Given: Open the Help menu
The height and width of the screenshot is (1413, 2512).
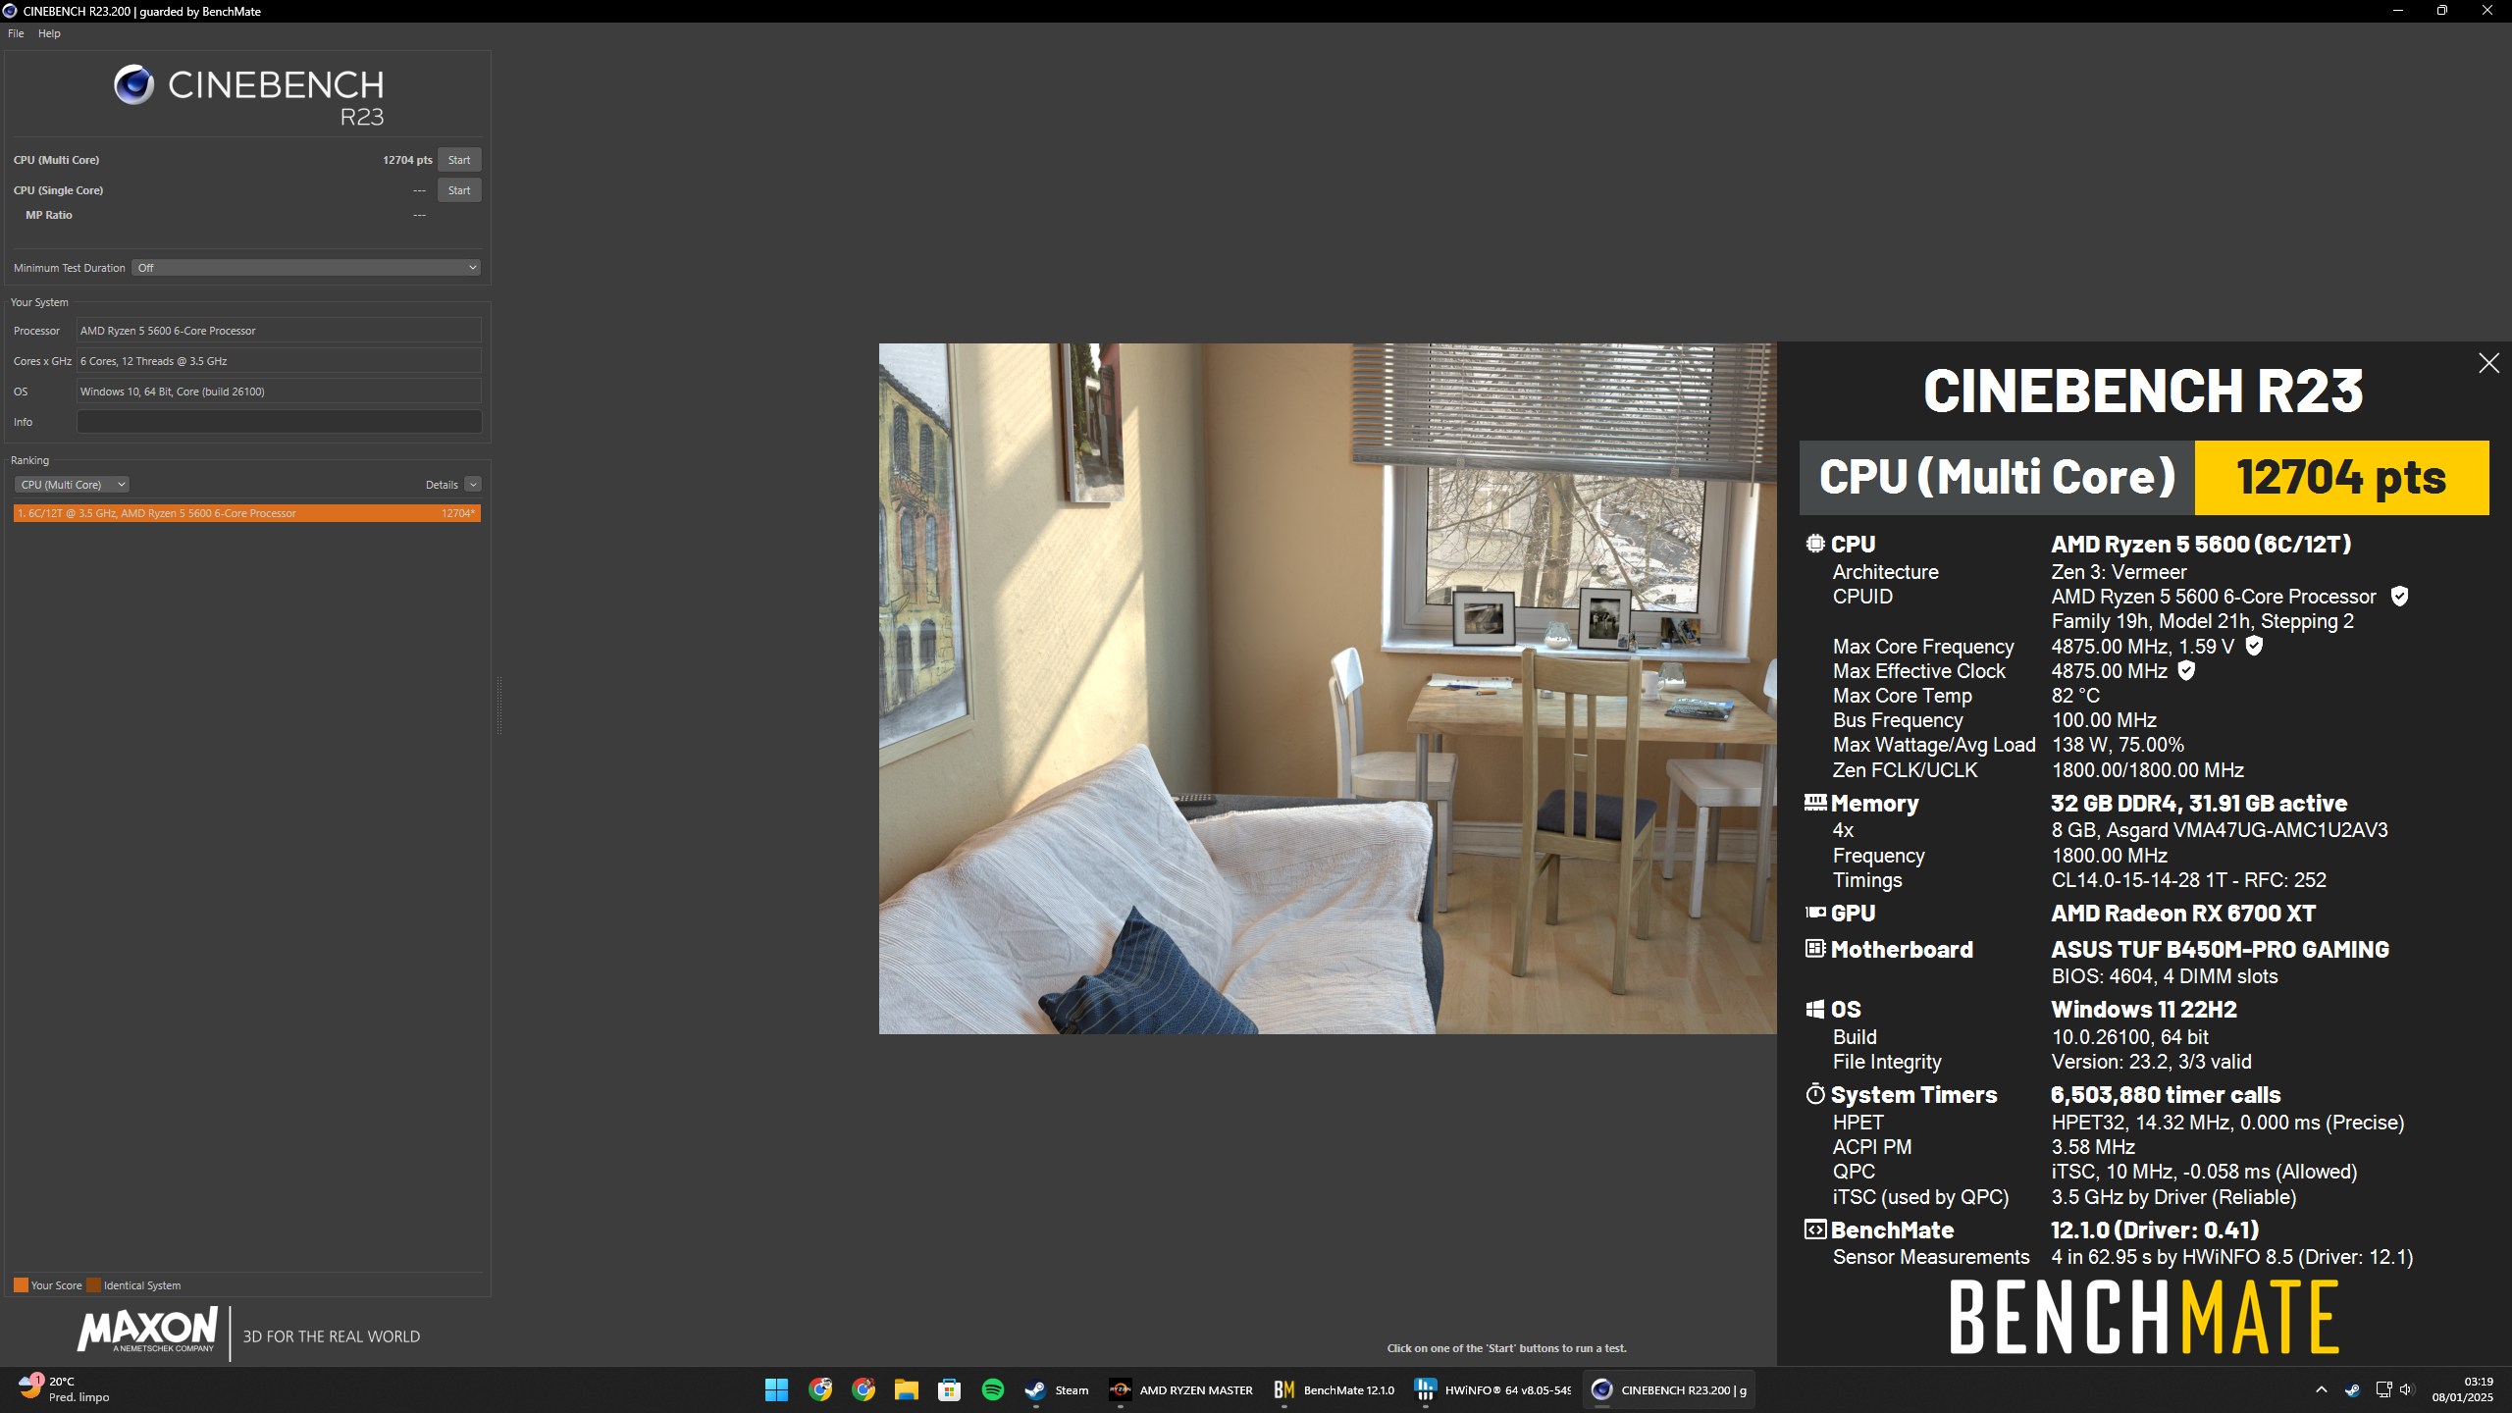Looking at the screenshot, I should point(49,33).
